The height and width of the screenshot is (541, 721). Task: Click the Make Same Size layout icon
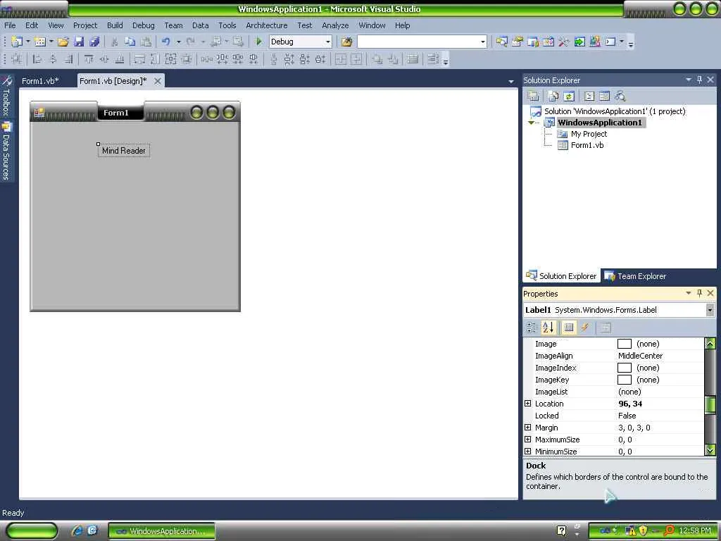(x=170, y=59)
